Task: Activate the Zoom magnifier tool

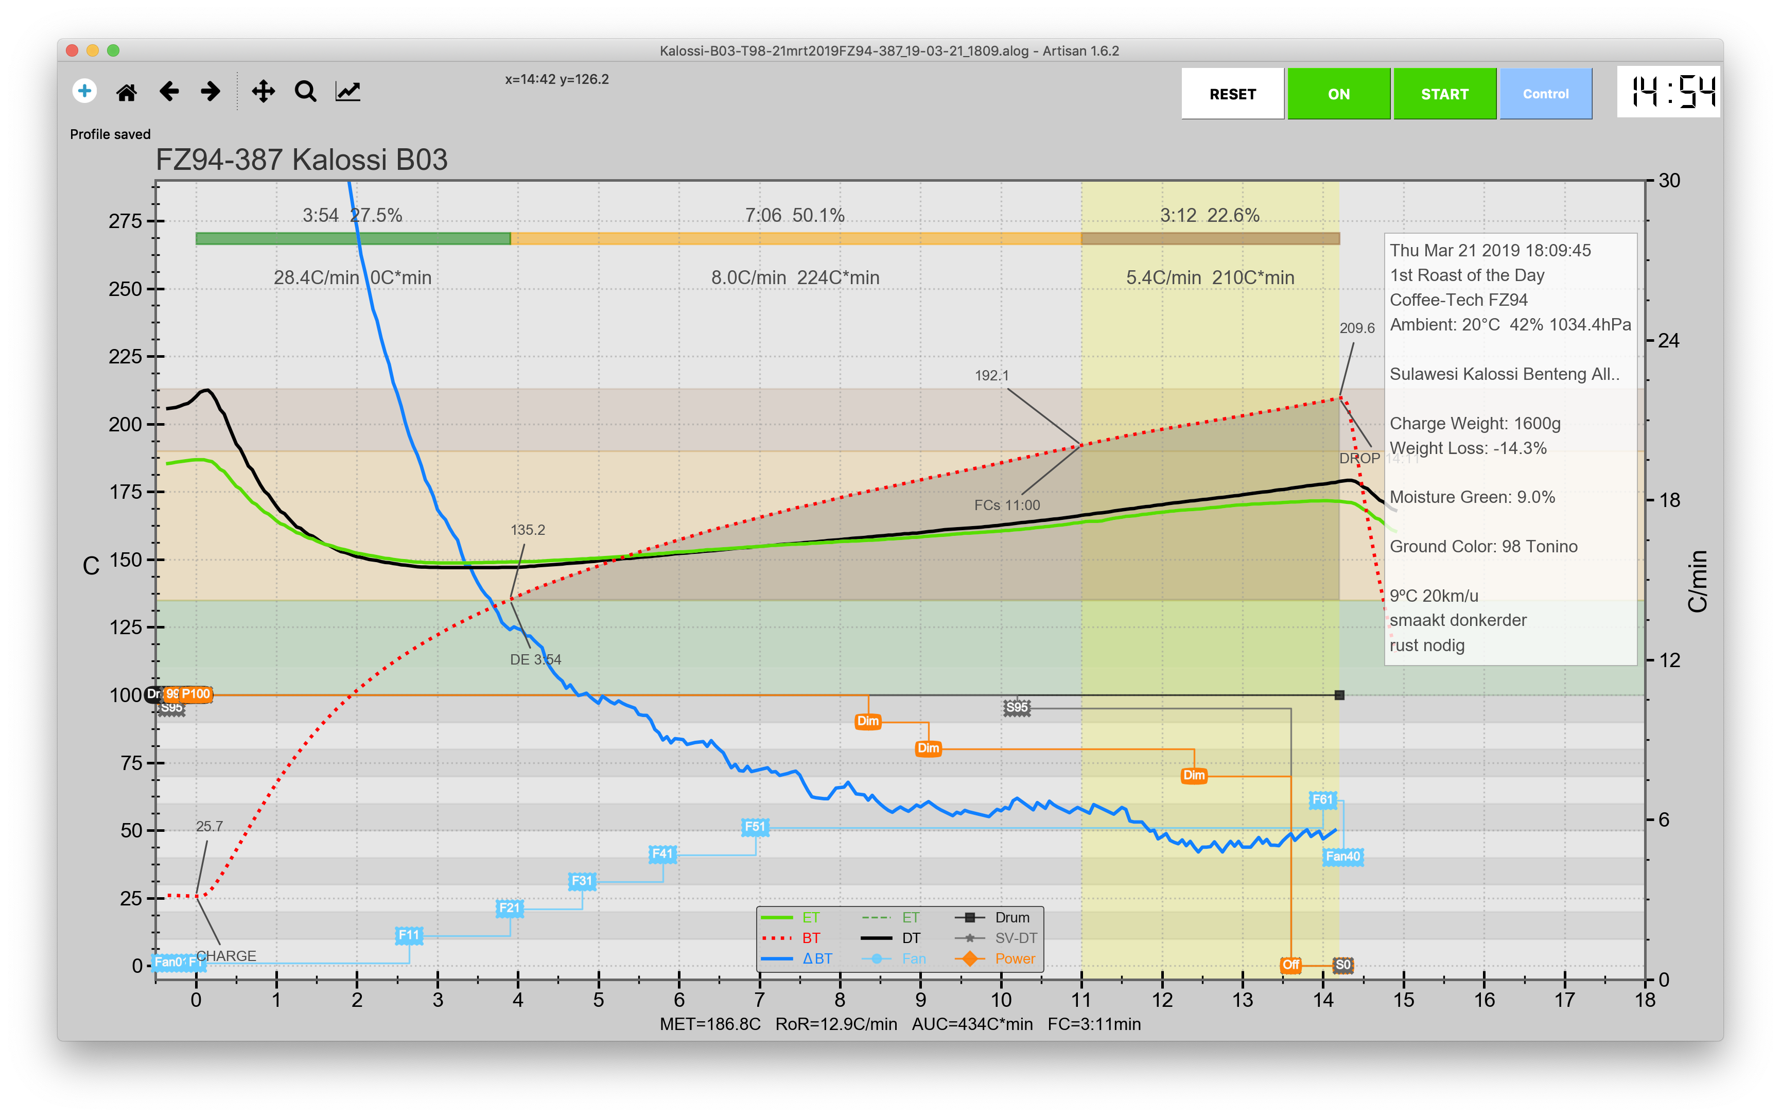Action: point(305,92)
